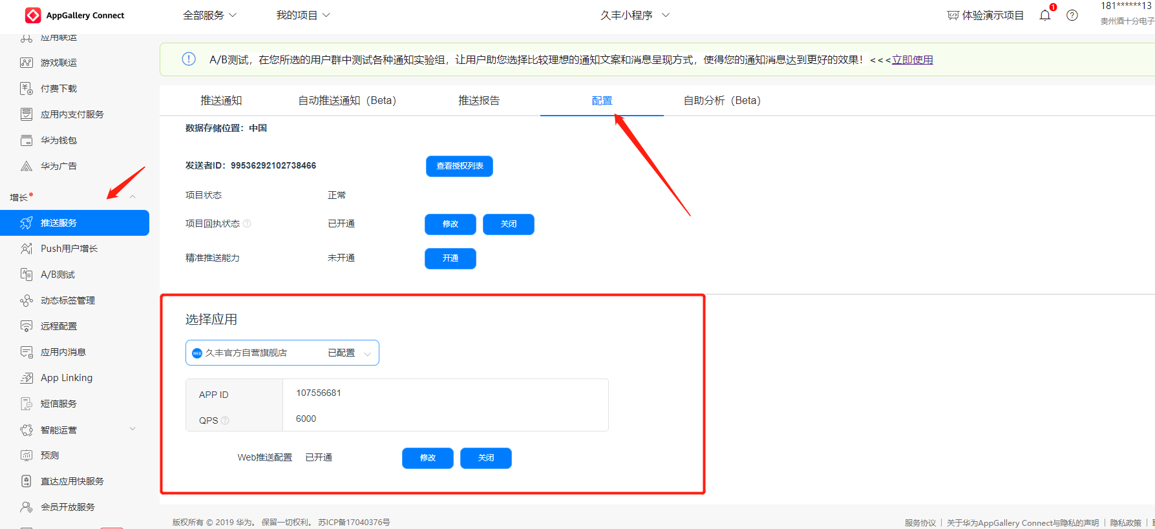Expand the 全部服务 dropdown
Screen dimensions: 1155x529
tap(210, 15)
